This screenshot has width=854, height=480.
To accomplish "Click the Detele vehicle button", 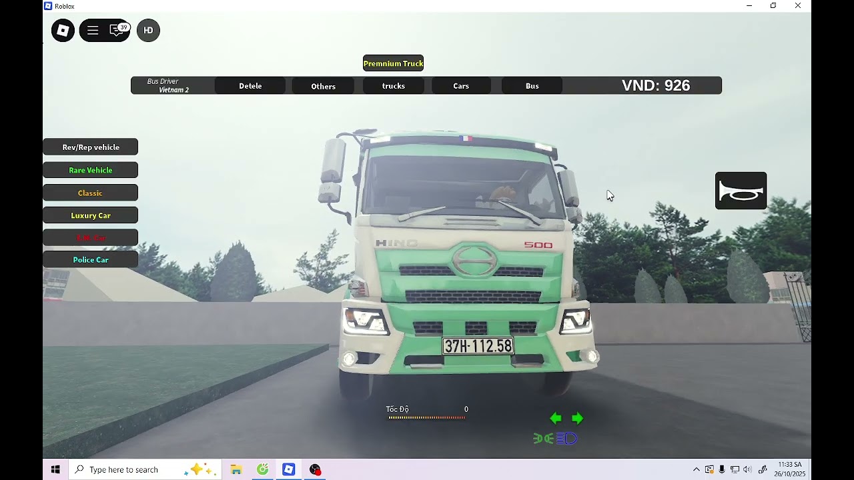I will click(250, 86).
